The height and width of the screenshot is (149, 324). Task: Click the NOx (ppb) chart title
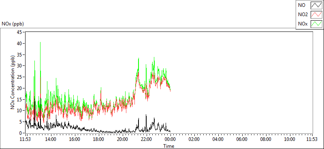[x=13, y=24]
